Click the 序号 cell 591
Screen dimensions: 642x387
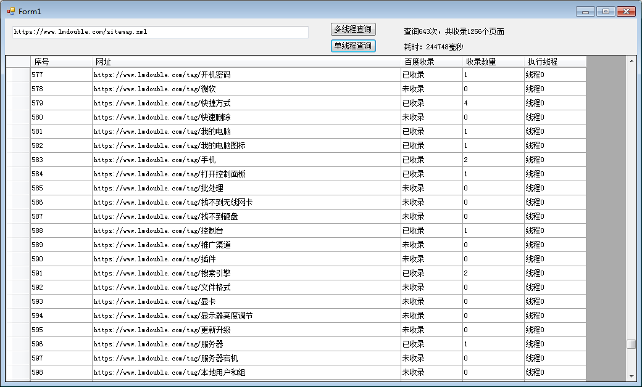point(61,273)
